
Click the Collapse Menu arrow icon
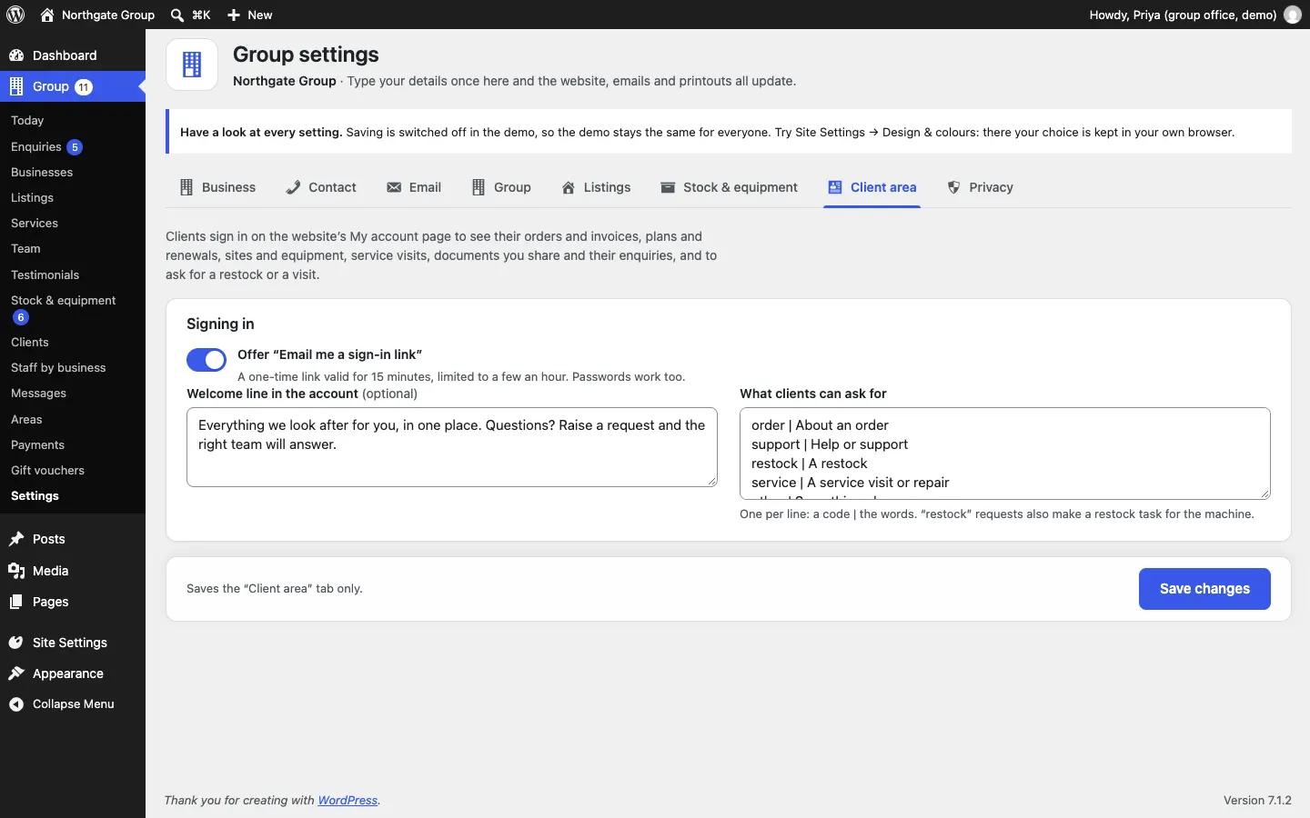point(16,704)
